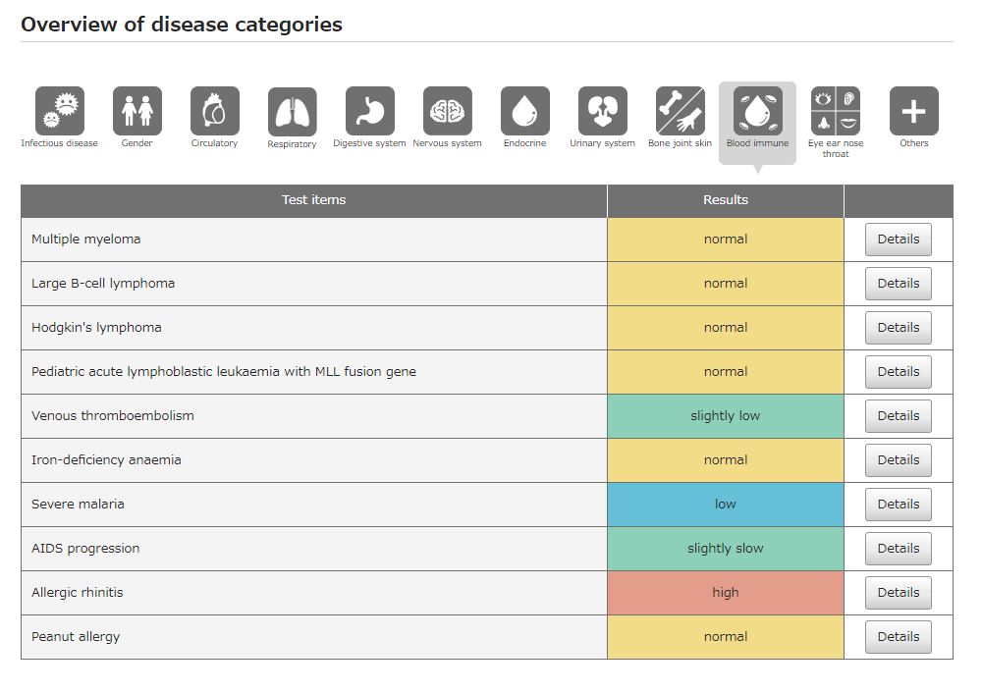Click Details for Peanut allergy
The image size is (982, 693).
point(898,636)
